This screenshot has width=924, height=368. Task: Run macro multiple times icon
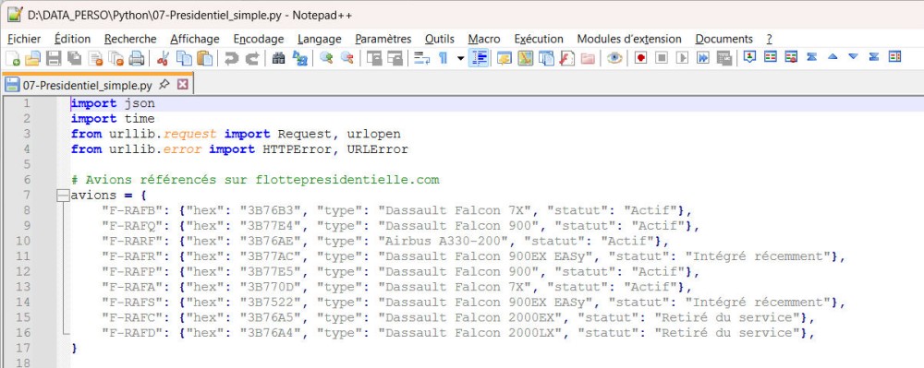point(702,57)
